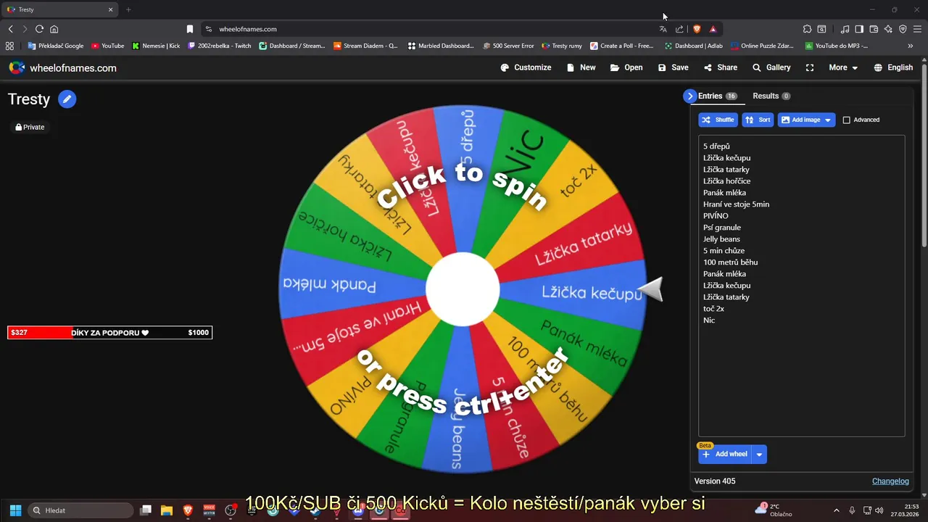Click the bookmark icon beside address bar
928x522 pixels.
(190, 29)
